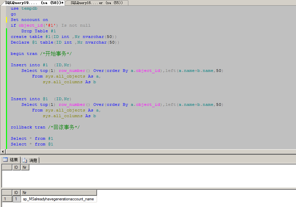Click select-all corner of second result grid
The height and width of the screenshot is (207, 296).
pyautogui.click(x=7, y=193)
